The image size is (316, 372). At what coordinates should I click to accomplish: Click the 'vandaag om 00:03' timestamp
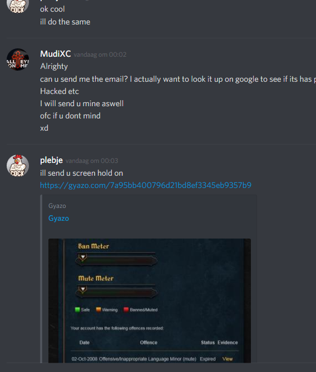(92, 161)
